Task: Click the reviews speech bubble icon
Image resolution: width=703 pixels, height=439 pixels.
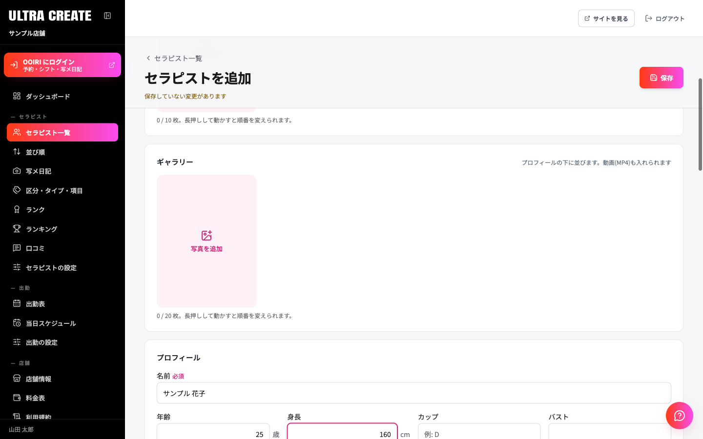Action: (17, 248)
